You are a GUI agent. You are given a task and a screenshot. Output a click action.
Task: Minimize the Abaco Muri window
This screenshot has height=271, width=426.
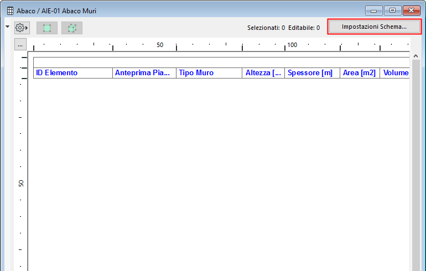point(374,11)
